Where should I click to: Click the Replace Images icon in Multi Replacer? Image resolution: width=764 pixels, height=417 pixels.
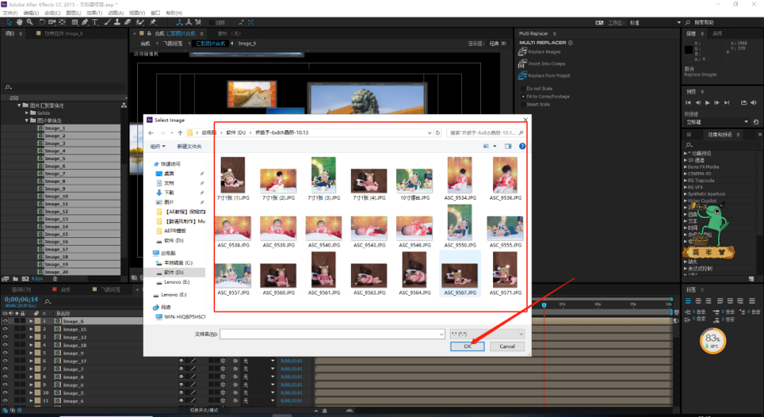click(x=522, y=52)
